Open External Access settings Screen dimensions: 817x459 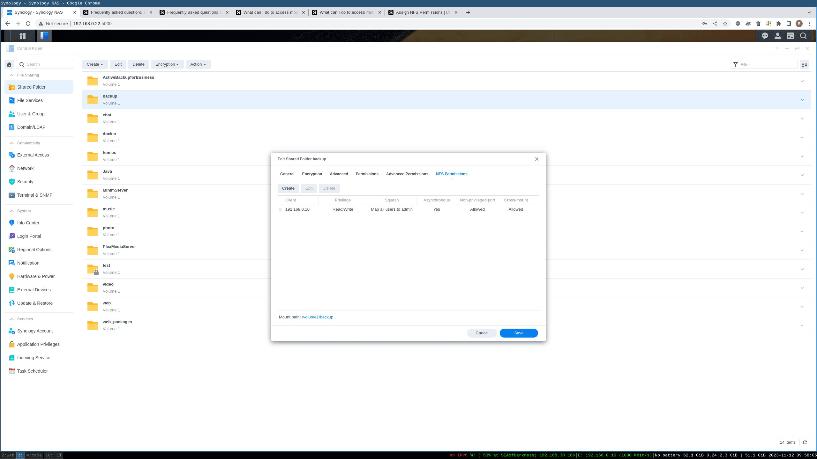pos(39,155)
